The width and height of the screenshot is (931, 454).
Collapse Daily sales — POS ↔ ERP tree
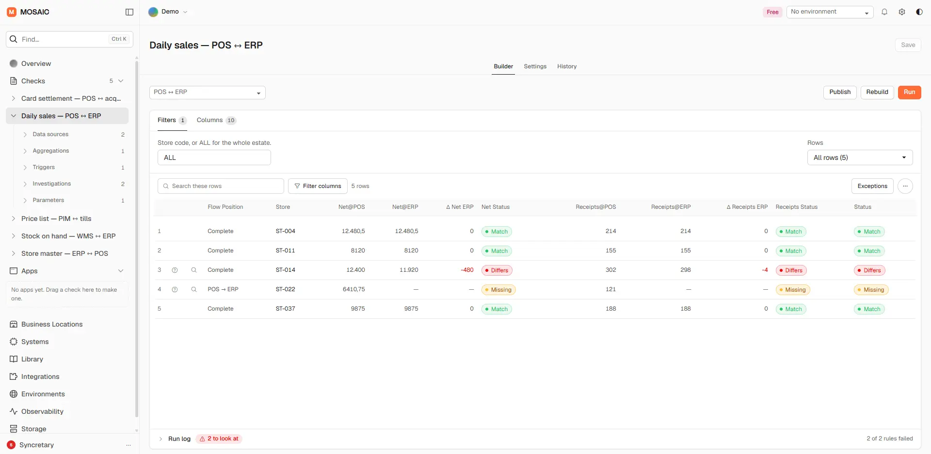click(x=14, y=116)
